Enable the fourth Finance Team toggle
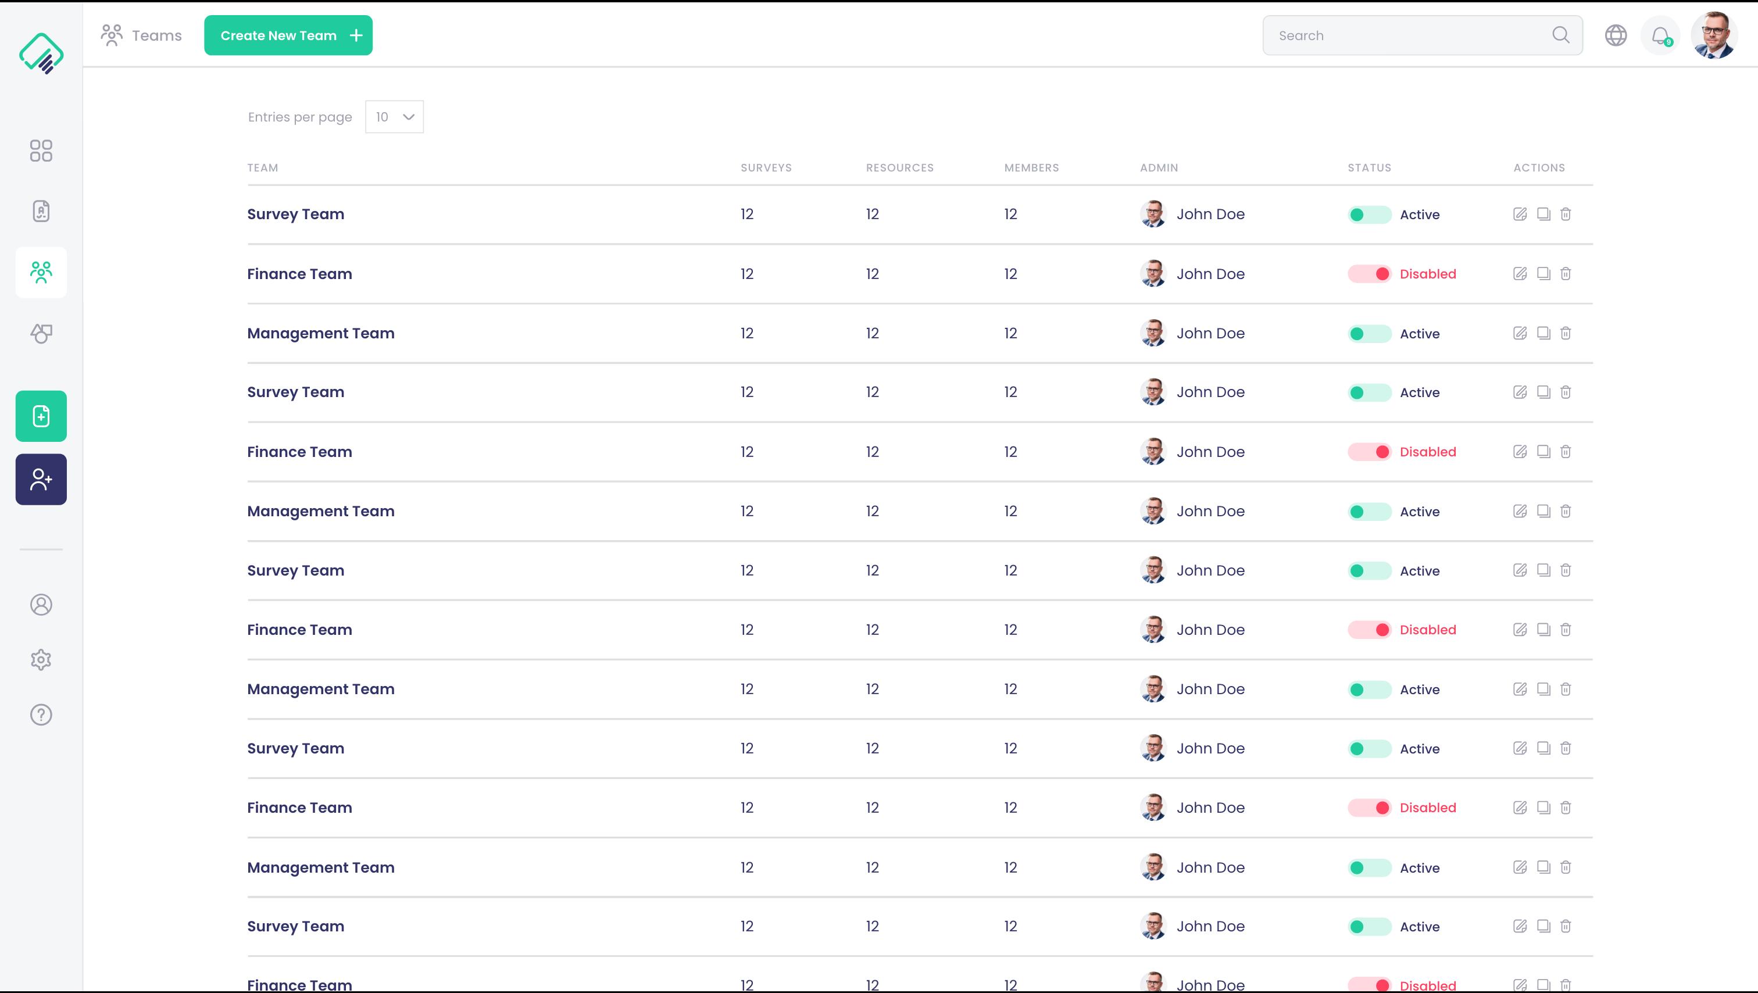1758x993 pixels. tap(1369, 808)
